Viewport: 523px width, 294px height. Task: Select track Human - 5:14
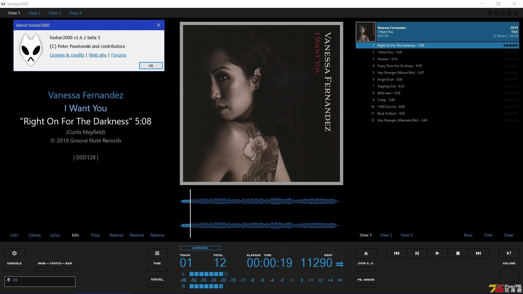click(437, 59)
